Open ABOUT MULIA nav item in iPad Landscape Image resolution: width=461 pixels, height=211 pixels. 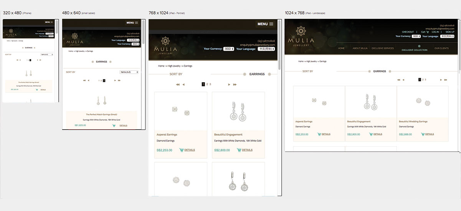(x=360, y=48)
